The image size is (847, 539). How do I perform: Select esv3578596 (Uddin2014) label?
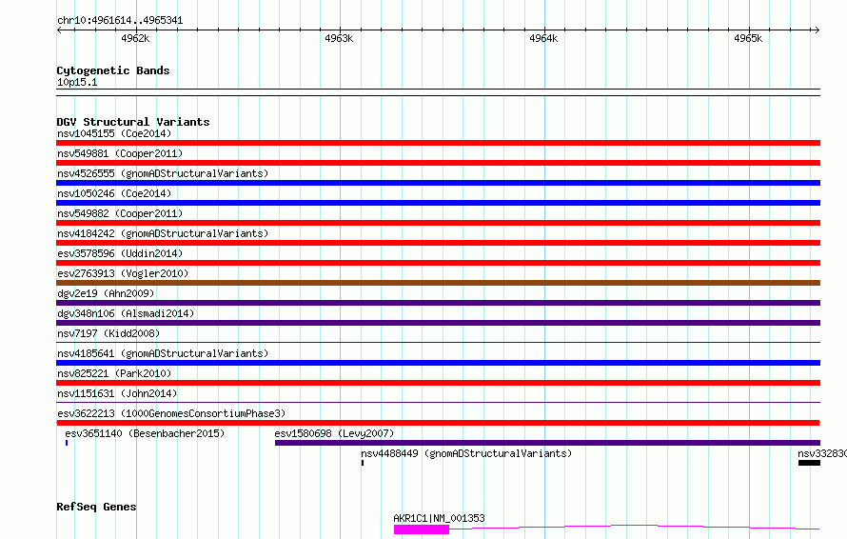coord(120,253)
